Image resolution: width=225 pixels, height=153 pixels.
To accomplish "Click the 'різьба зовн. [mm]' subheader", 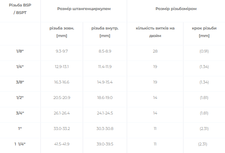I will [x=62, y=32].
